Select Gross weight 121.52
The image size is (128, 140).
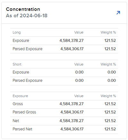(x=110, y=104)
